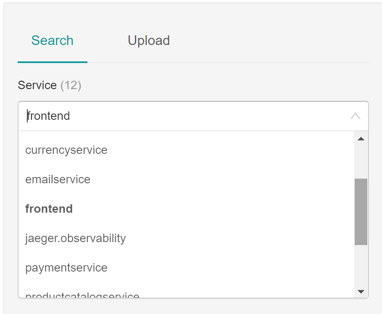
Task: Switch to the Search tab
Action: tap(53, 41)
